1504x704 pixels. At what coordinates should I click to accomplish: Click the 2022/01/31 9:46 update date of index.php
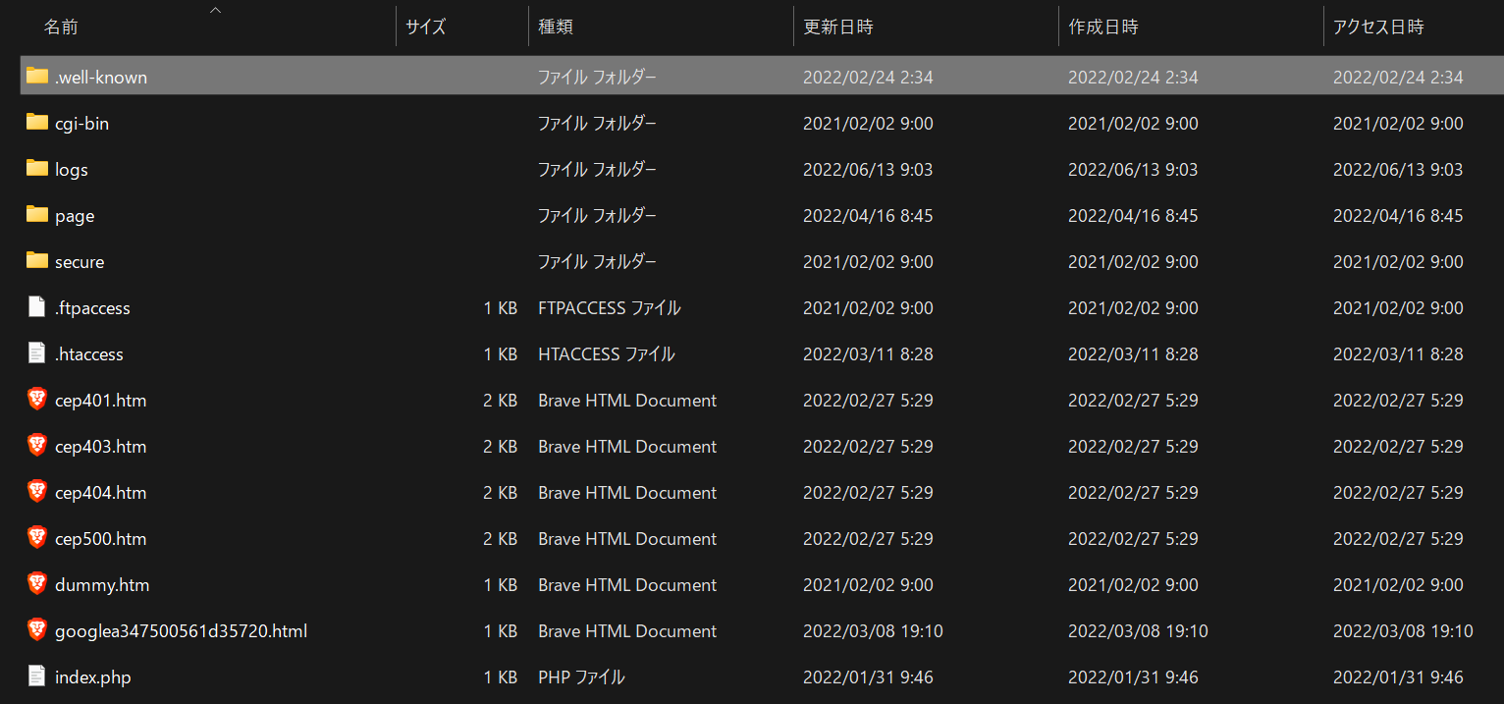pos(868,677)
